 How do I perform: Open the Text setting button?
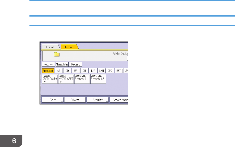(53, 100)
